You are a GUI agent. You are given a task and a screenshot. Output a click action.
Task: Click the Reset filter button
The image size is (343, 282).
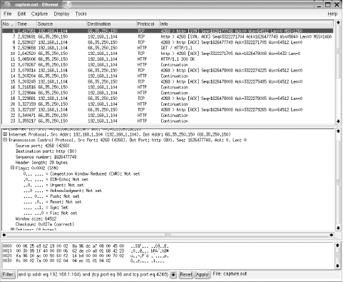pos(186,274)
